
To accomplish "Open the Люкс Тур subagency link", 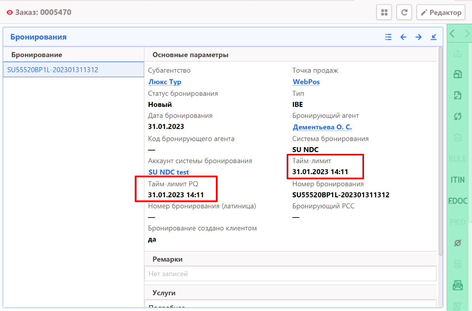I will point(165,82).
